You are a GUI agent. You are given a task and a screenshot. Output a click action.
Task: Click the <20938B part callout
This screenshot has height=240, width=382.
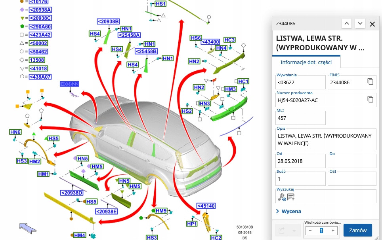coord(109,21)
